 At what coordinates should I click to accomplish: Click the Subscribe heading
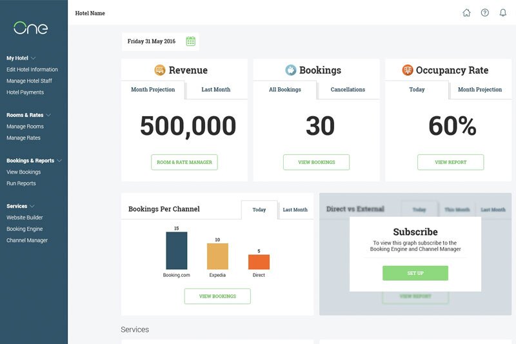point(415,232)
